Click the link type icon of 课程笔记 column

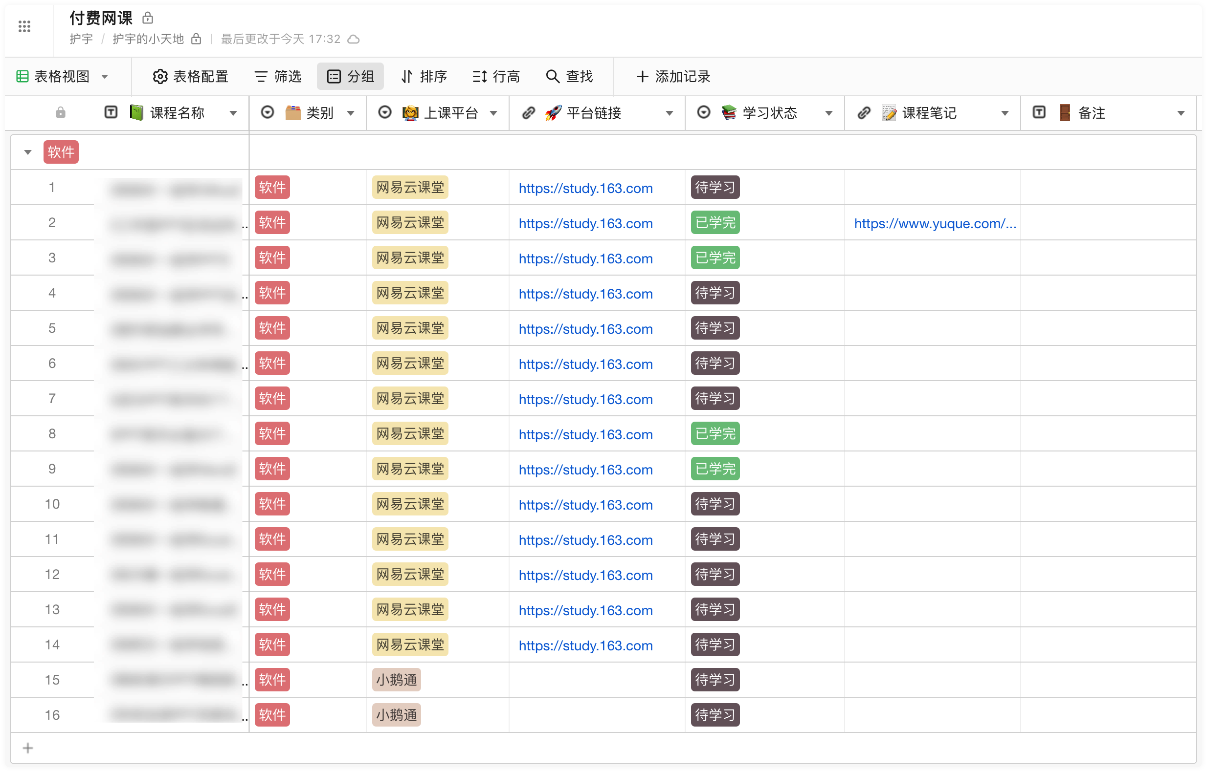point(864,112)
